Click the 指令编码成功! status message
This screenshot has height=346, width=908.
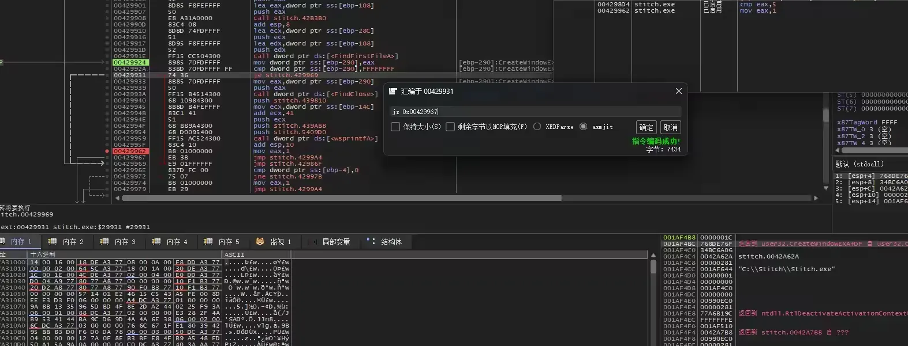point(656,141)
